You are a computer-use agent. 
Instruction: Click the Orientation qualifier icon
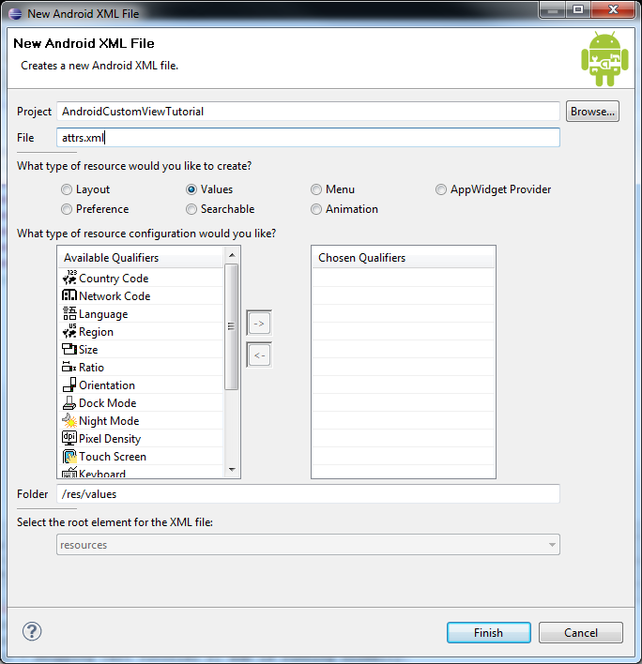[69, 385]
